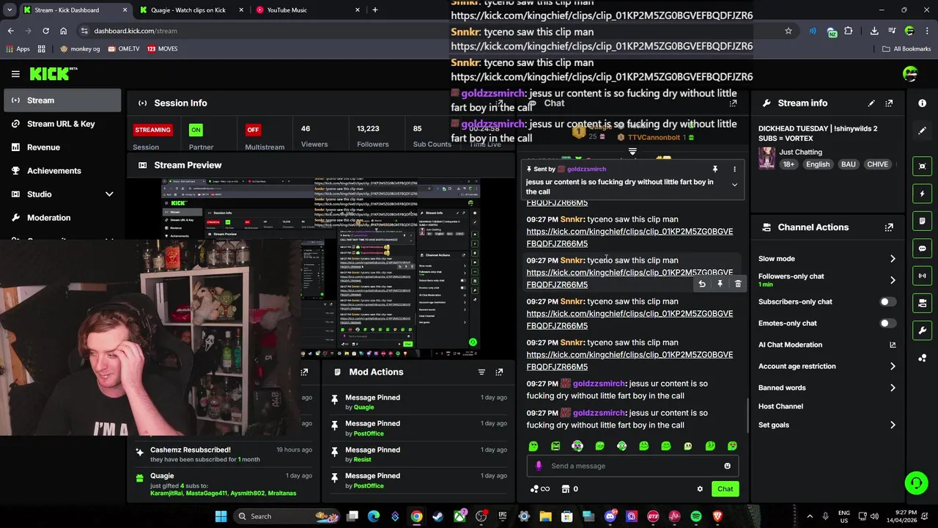Open pinned message three-dot options

coord(734,169)
